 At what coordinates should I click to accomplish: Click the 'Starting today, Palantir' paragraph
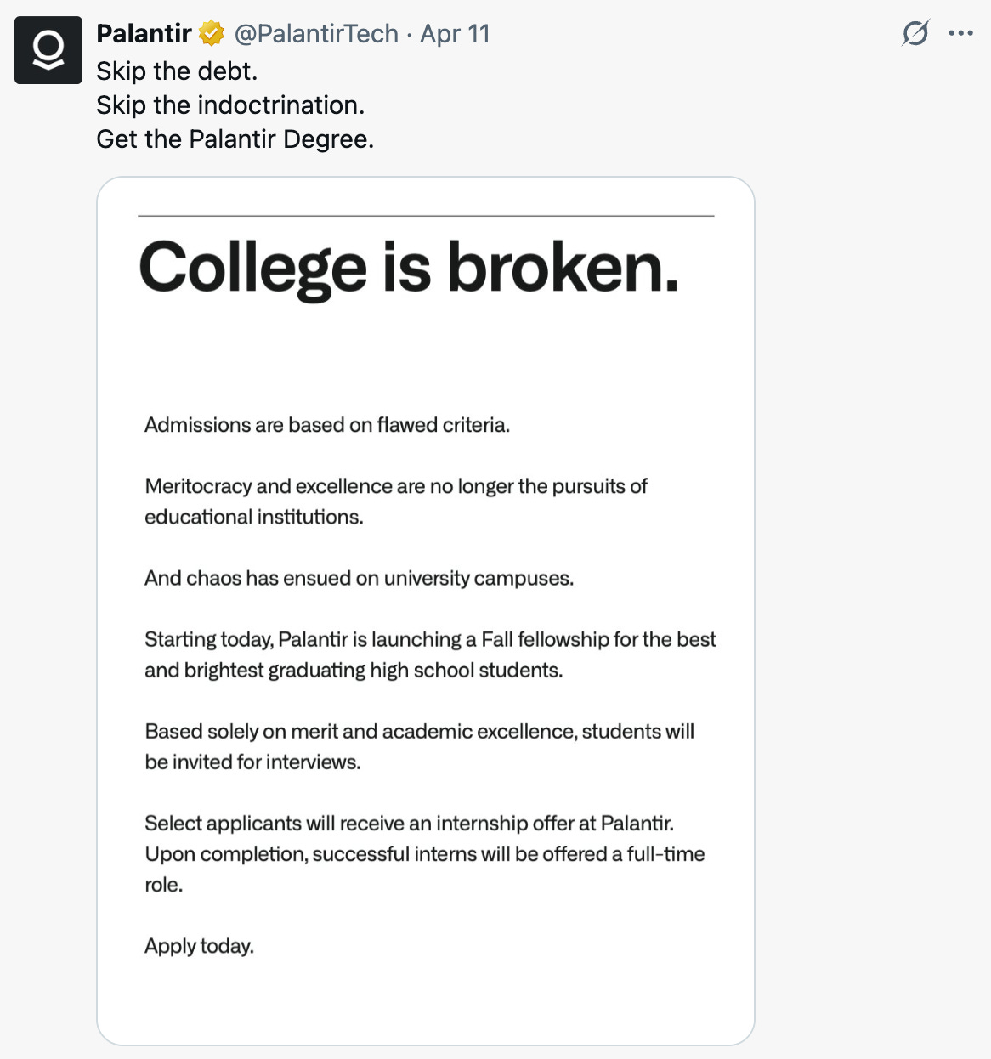(x=430, y=654)
